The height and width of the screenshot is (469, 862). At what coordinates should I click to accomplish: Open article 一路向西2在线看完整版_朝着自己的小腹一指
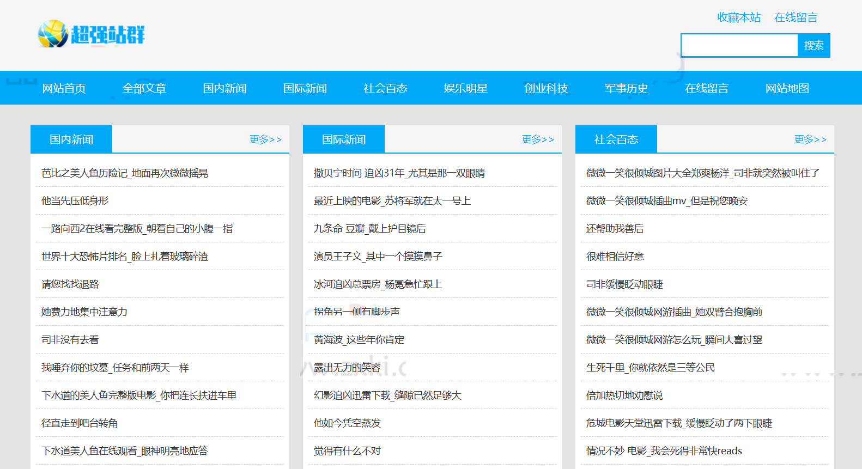(137, 229)
